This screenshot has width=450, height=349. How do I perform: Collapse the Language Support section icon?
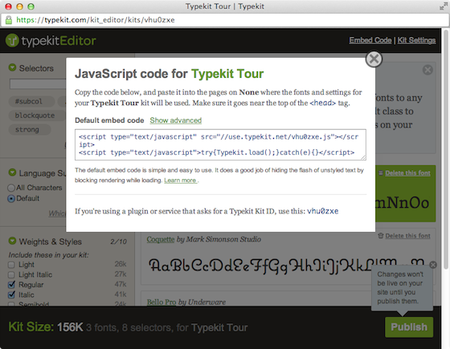12,172
